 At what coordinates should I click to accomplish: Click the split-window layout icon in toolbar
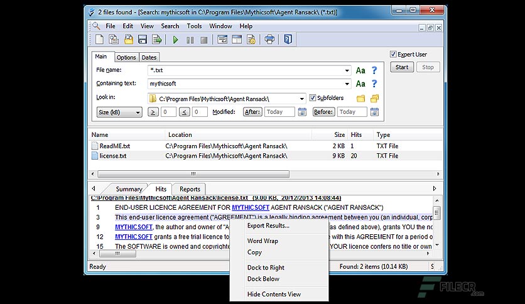pyautogui.click(x=237, y=40)
